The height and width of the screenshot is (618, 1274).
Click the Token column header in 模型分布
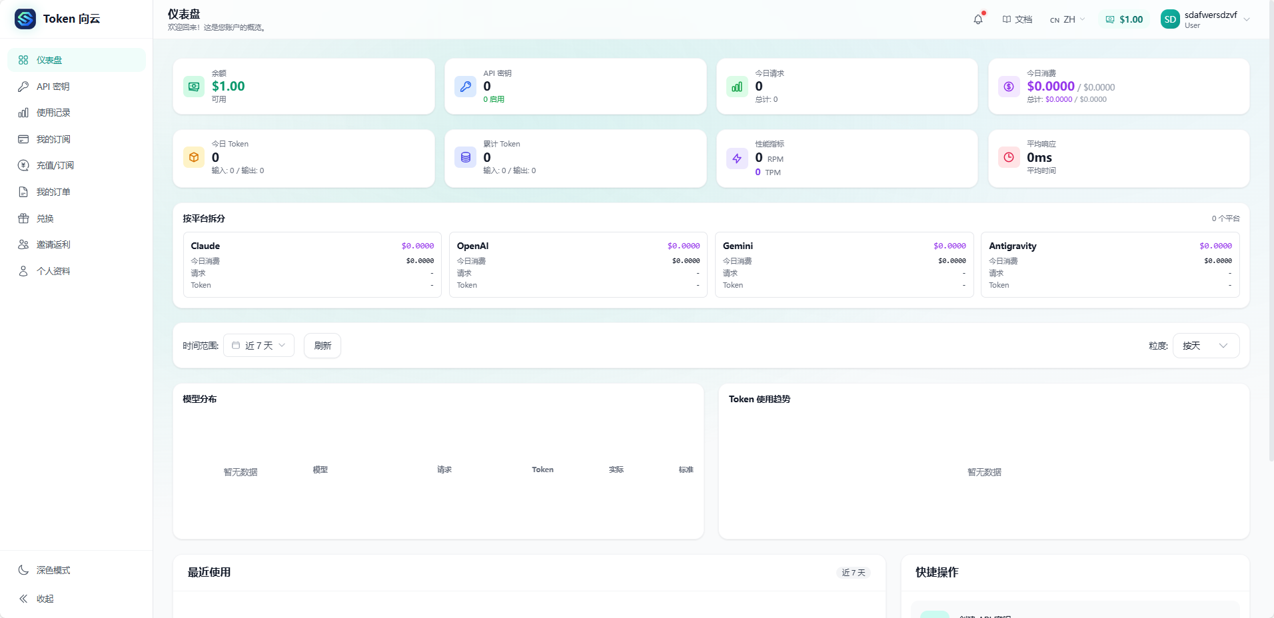[543, 469]
